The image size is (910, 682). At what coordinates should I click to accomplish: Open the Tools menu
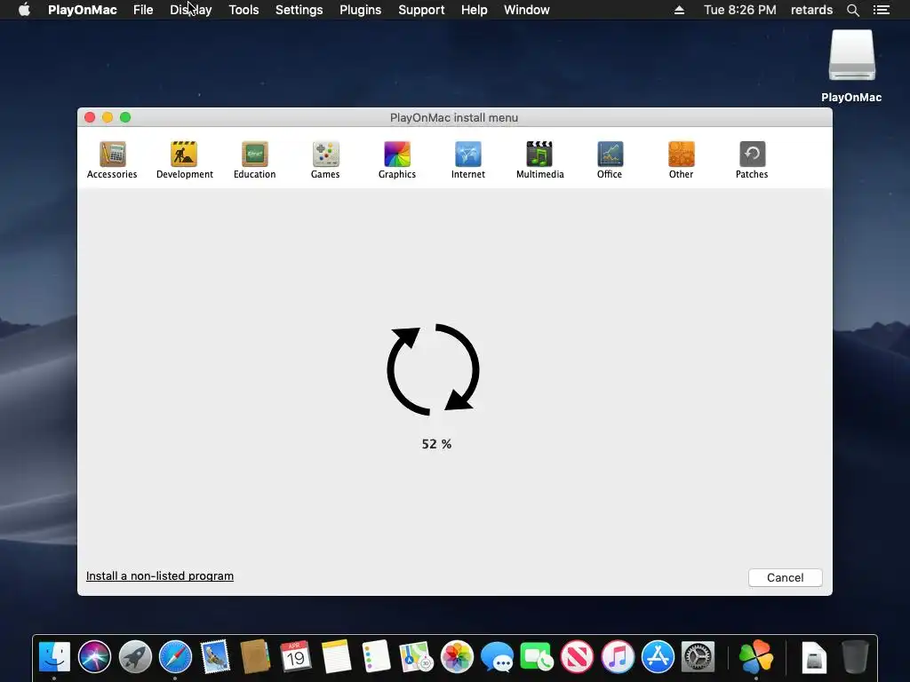click(x=243, y=10)
